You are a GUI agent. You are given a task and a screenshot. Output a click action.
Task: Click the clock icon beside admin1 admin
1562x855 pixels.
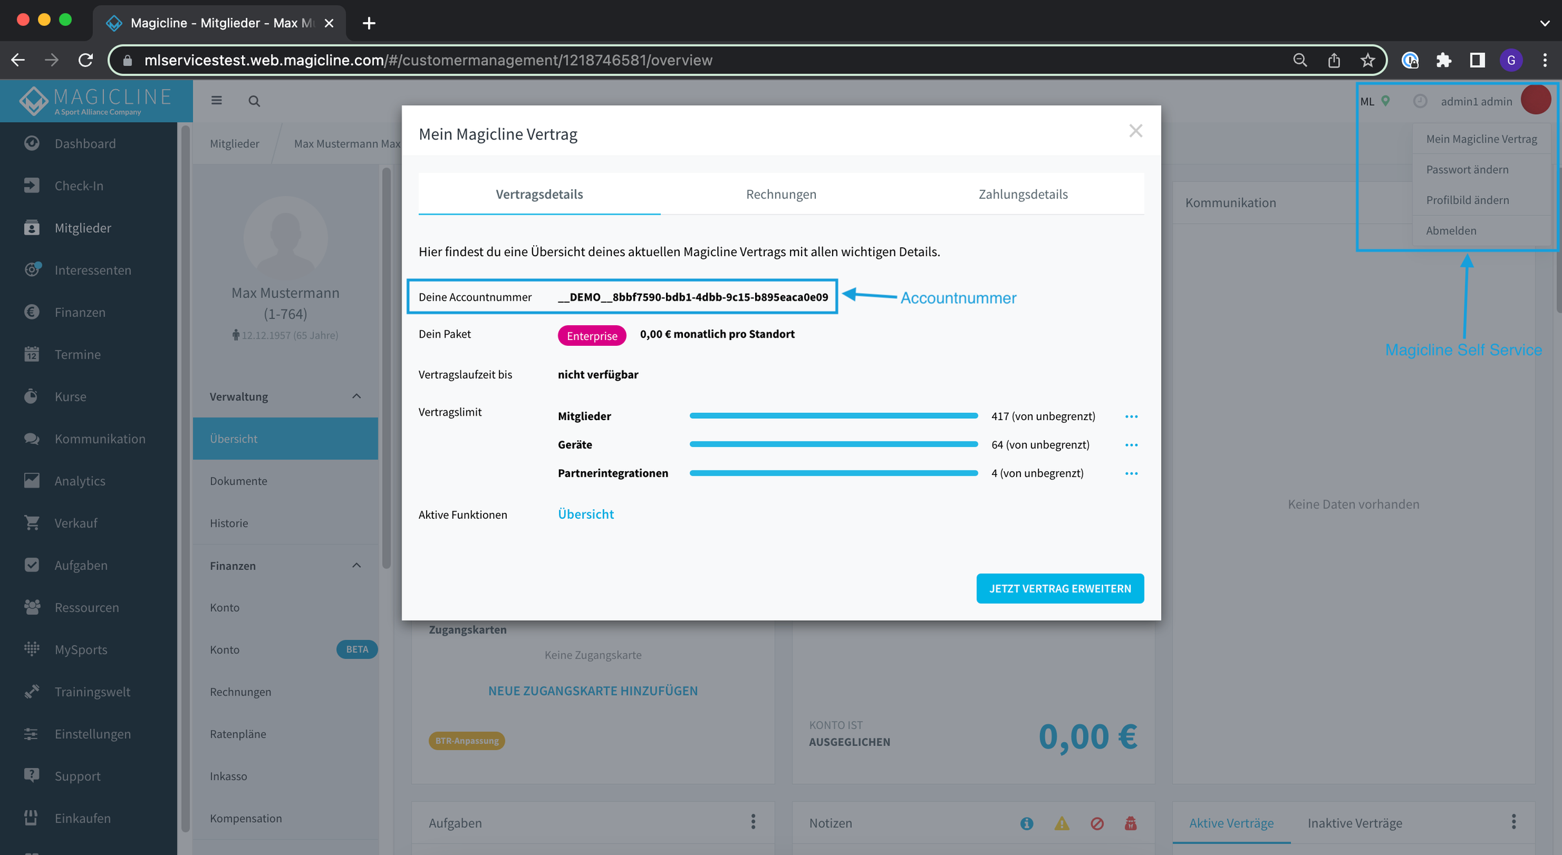tap(1420, 101)
